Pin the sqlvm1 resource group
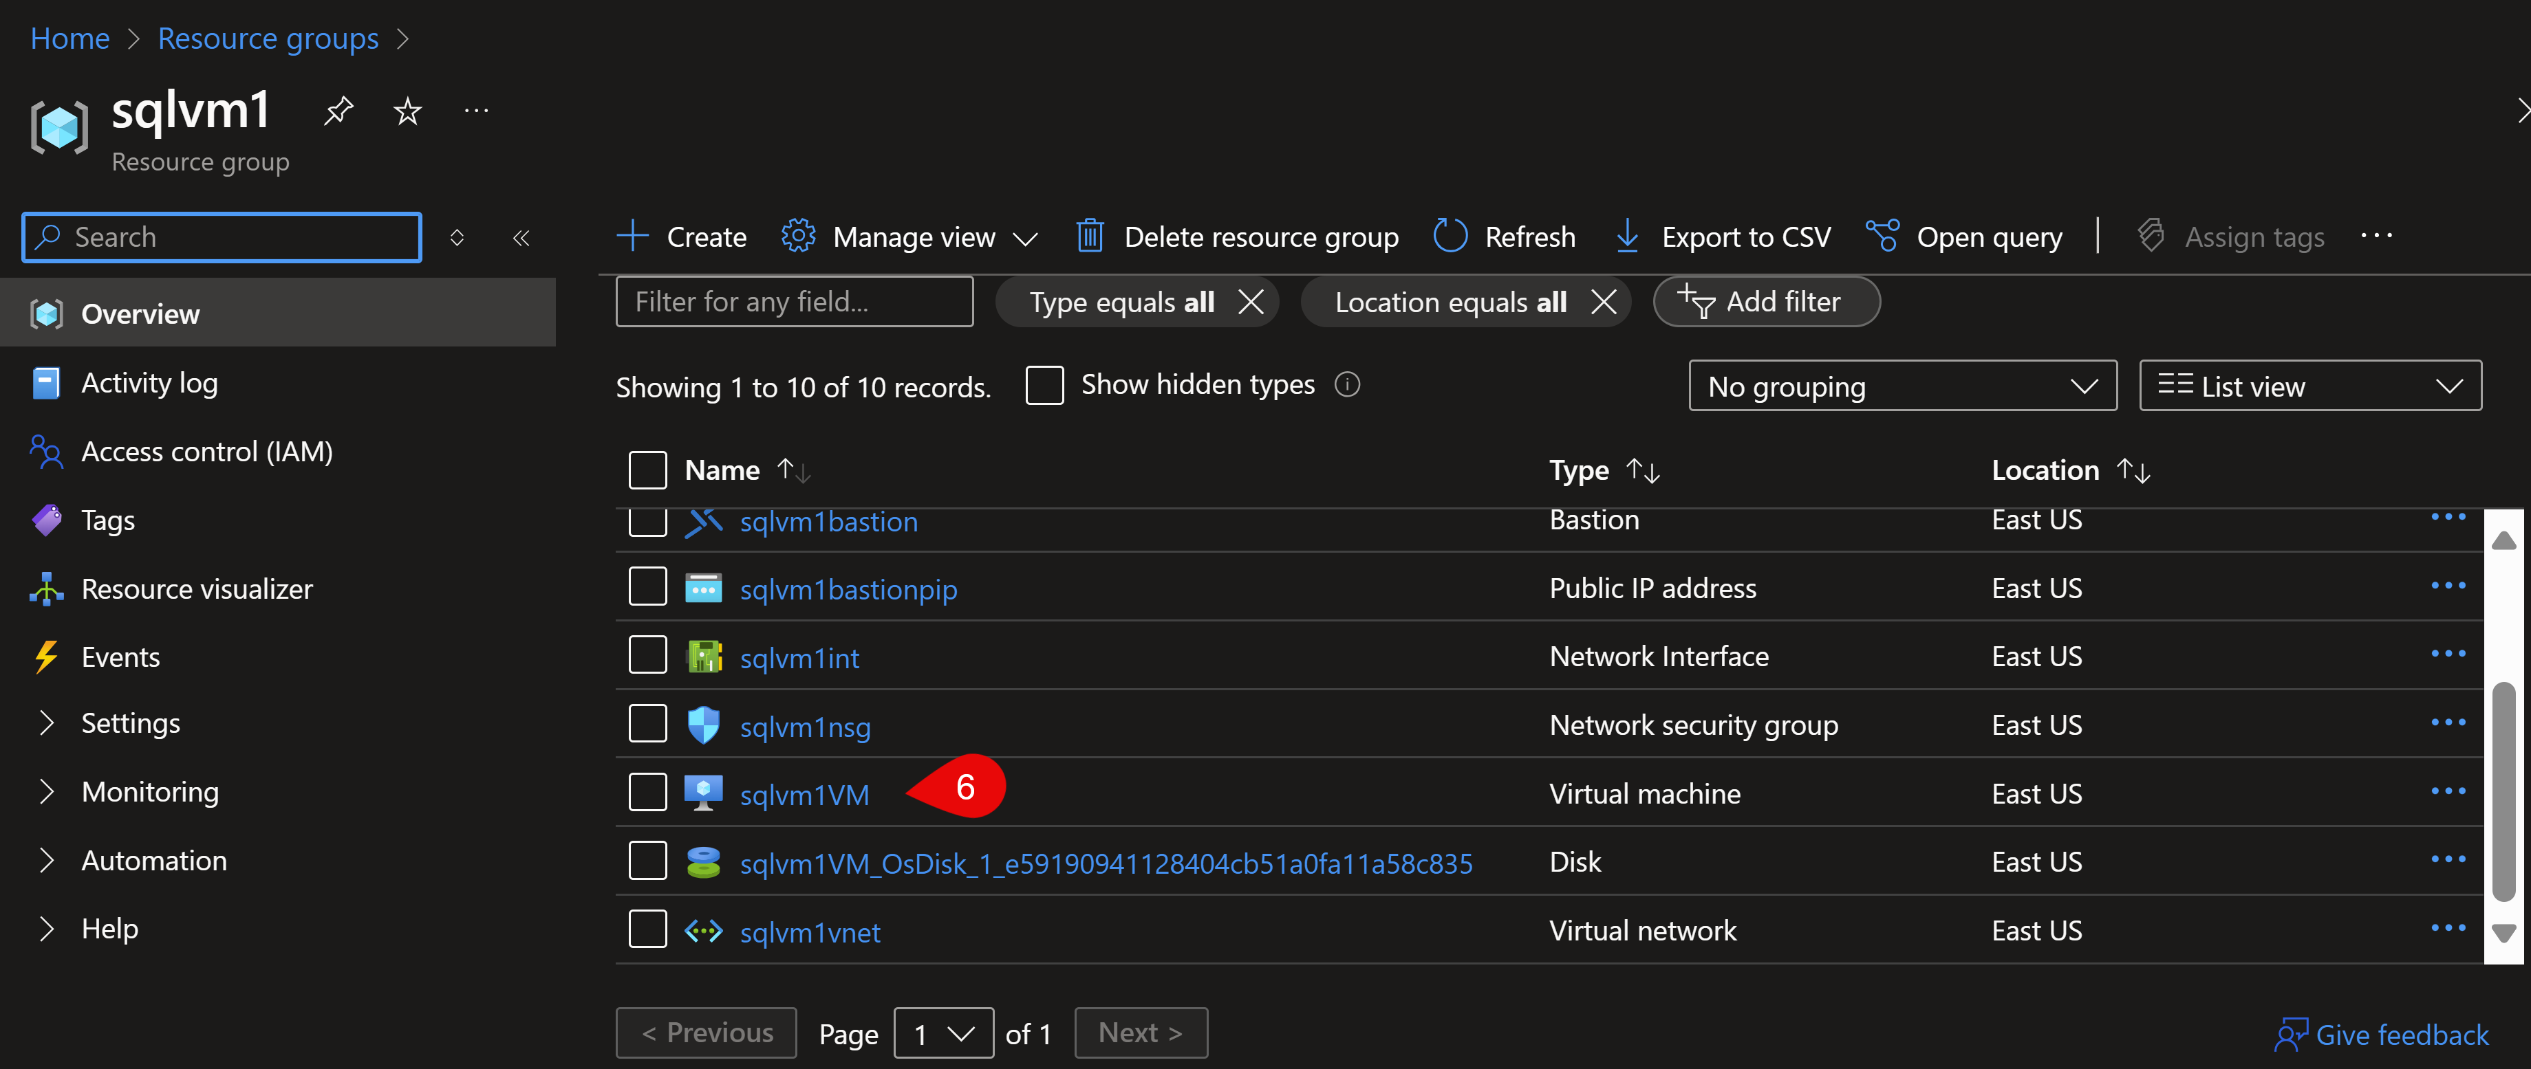The width and height of the screenshot is (2531, 1069). point(338,111)
